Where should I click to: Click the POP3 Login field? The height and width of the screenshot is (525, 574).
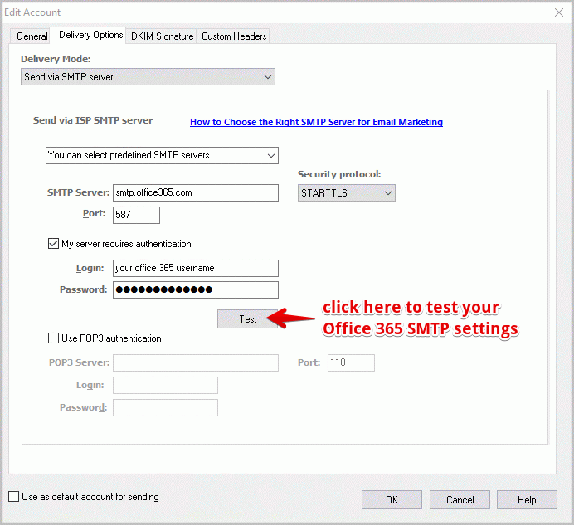tap(165, 385)
